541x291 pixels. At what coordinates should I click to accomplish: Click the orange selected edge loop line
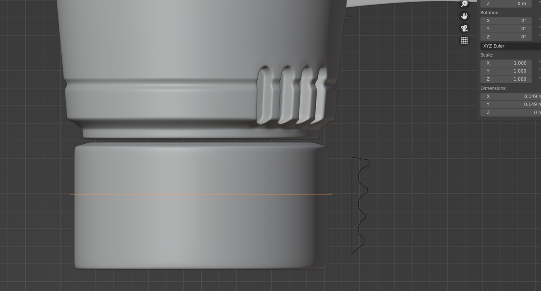tap(201, 195)
